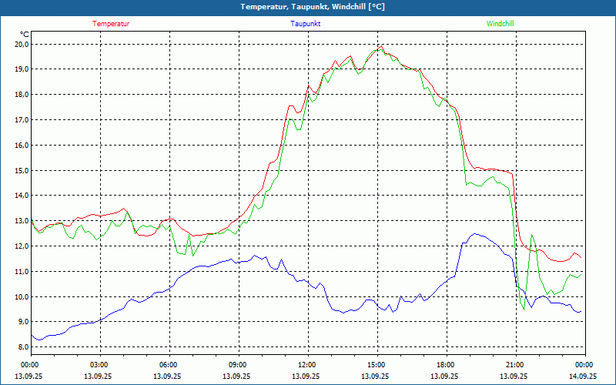Click the 21:00 time axis marker
The width and height of the screenshot is (616, 385).
point(515,365)
